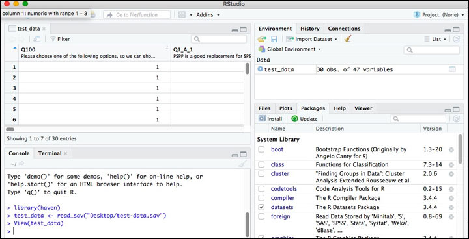Close the test_data viewer tab
Image resolution: width=469 pixels, height=239 pixels.
pyautogui.click(x=44, y=29)
